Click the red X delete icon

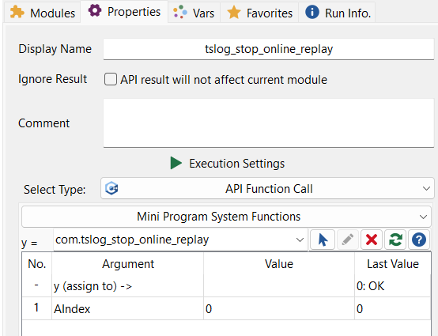coord(372,240)
